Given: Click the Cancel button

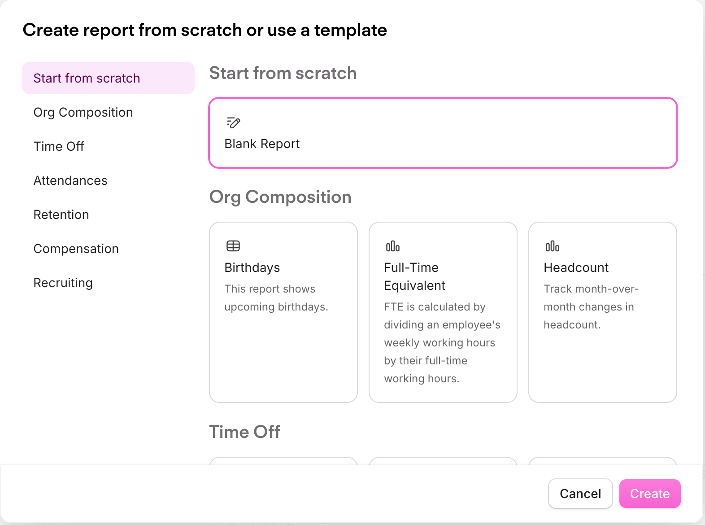Looking at the screenshot, I should pyautogui.click(x=580, y=494).
